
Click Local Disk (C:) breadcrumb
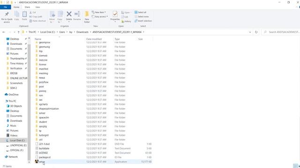(48, 32)
